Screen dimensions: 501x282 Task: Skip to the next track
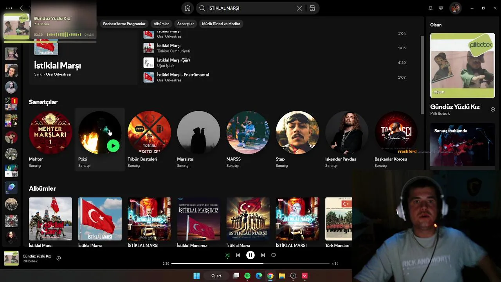[x=263, y=255]
